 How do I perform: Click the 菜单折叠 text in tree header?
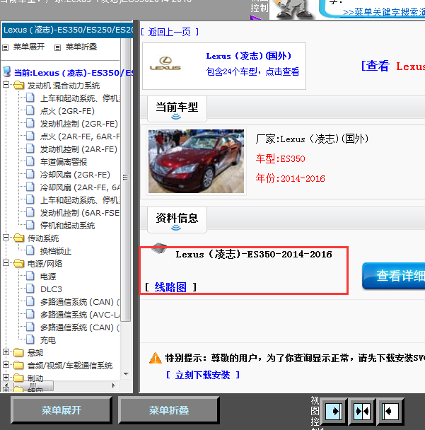coord(81,47)
